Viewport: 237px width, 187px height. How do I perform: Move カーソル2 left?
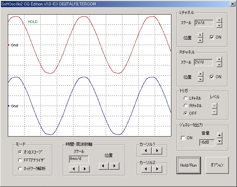147,169
